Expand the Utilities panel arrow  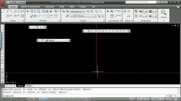click(x=163, y=21)
